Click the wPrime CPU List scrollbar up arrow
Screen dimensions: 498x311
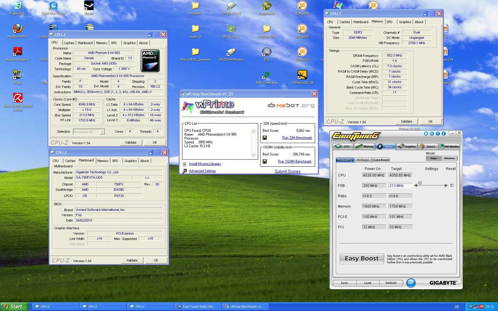pyautogui.click(x=253, y=131)
